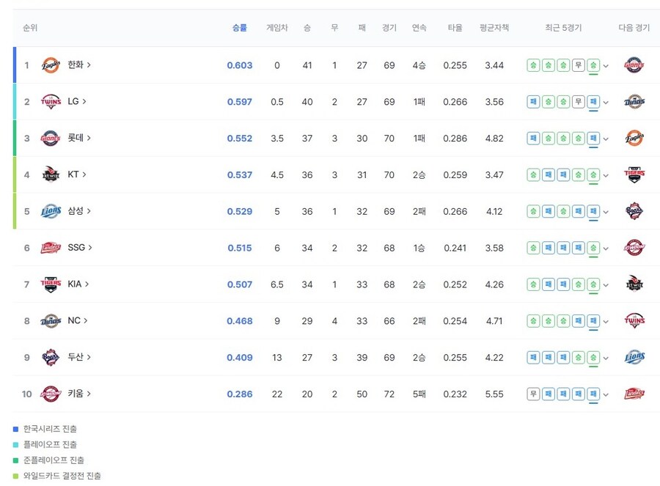The image size is (660, 486).
Task: Click the KT Wiz team logo
Action: point(51,174)
